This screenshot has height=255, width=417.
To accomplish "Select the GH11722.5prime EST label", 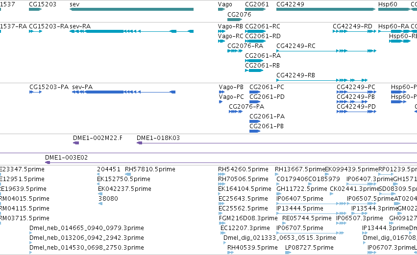I will [302, 189].
